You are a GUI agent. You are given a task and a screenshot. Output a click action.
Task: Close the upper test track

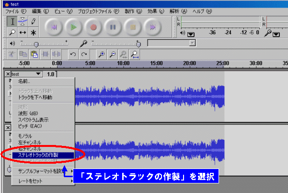pos(8,74)
